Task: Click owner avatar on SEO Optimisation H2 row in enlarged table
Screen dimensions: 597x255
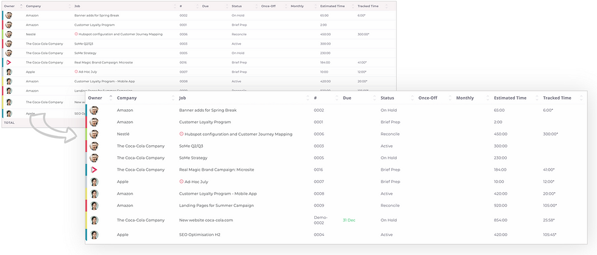Action: point(94,235)
